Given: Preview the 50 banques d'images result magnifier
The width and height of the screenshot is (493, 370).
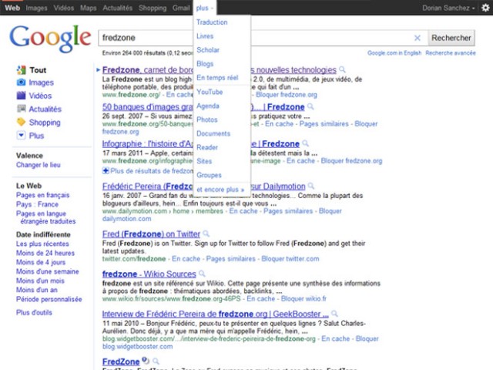Looking at the screenshot, I should click(x=310, y=106).
